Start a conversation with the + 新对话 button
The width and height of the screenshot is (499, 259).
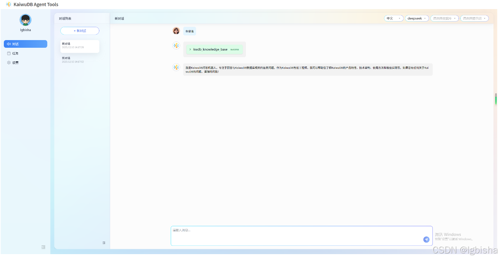pyautogui.click(x=80, y=31)
